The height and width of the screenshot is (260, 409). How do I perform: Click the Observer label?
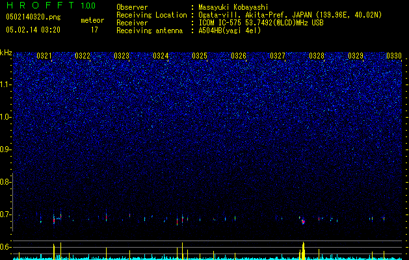click(x=132, y=7)
